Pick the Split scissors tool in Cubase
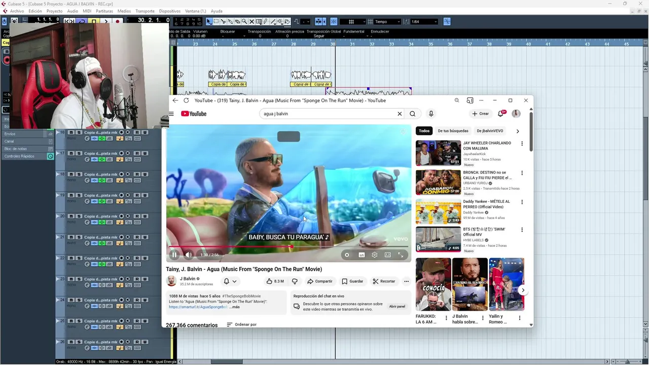 [223, 22]
